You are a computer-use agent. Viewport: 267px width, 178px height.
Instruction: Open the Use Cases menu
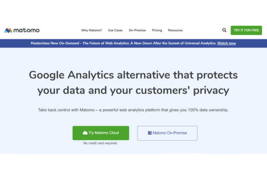click(115, 30)
